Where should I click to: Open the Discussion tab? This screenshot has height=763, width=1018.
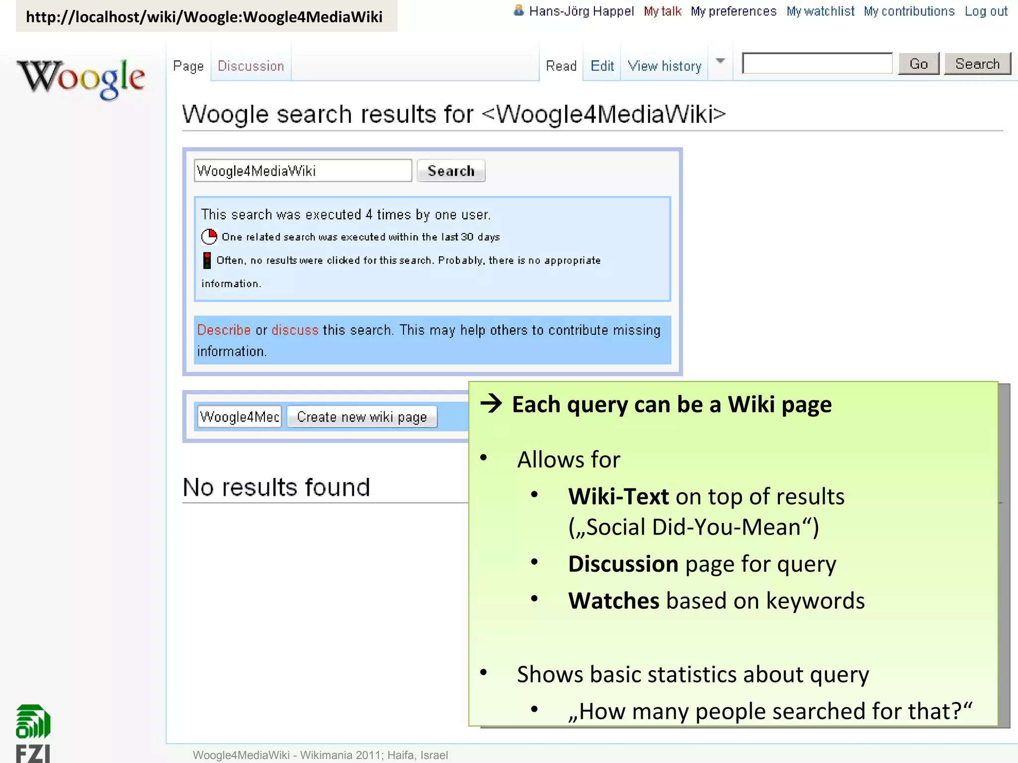pos(251,66)
